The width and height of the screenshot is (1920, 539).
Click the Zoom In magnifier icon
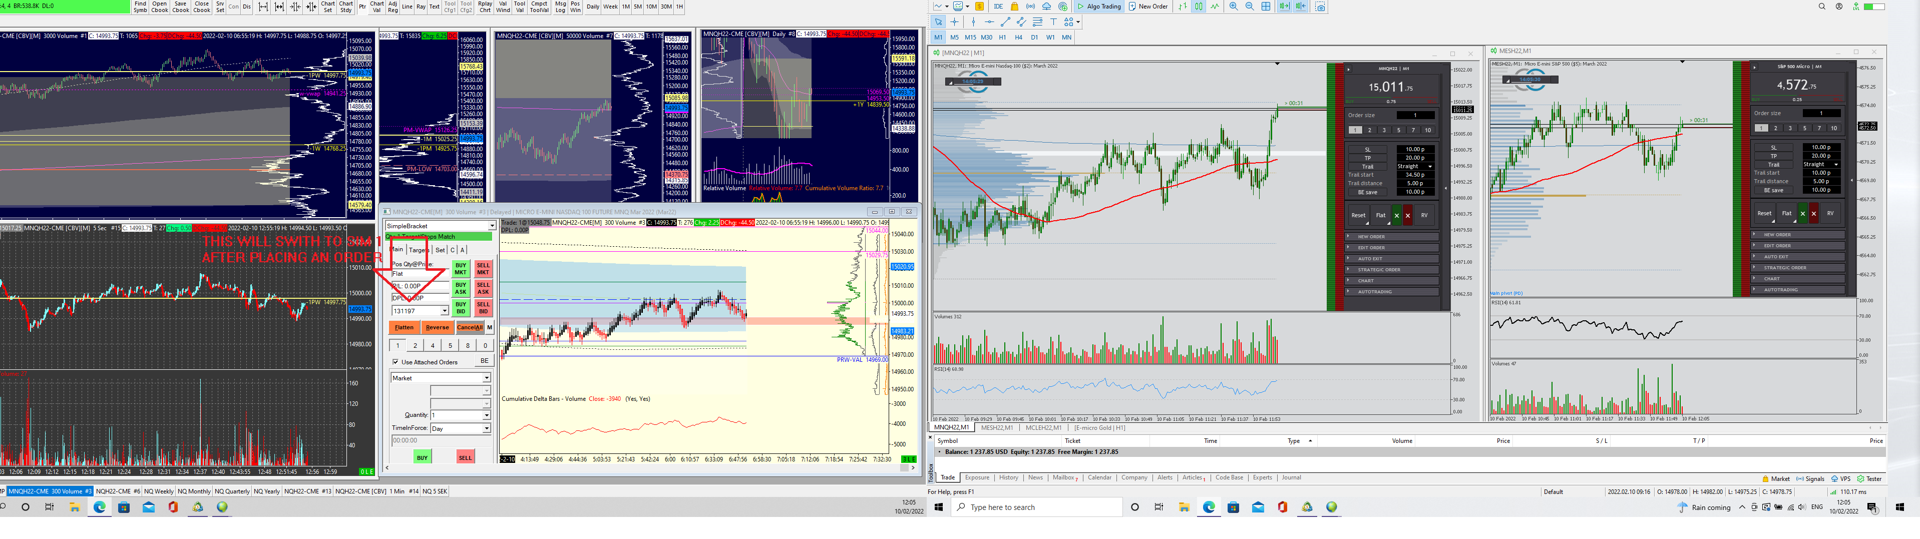[1234, 7]
